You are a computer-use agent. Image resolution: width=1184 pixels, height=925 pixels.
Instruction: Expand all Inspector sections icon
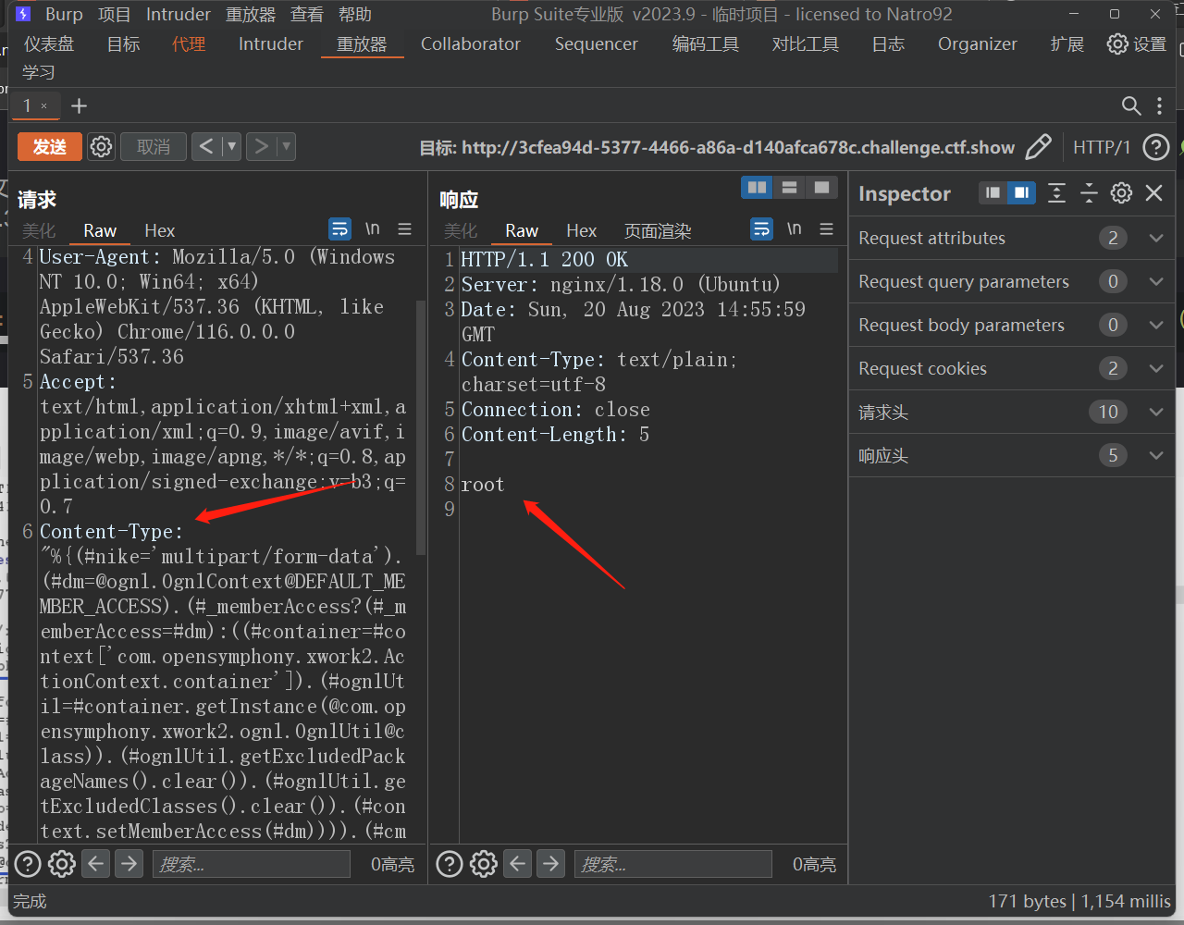pyautogui.click(x=1056, y=192)
